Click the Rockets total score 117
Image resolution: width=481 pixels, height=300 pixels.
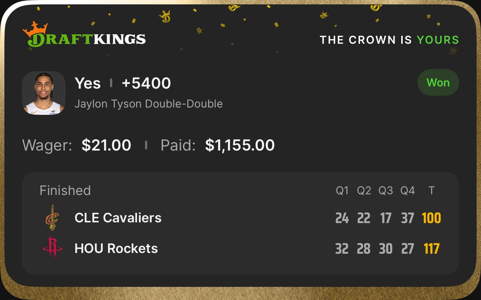tap(431, 249)
